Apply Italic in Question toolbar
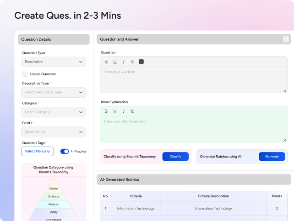The width and height of the screenshot is (294, 221). click(124, 62)
